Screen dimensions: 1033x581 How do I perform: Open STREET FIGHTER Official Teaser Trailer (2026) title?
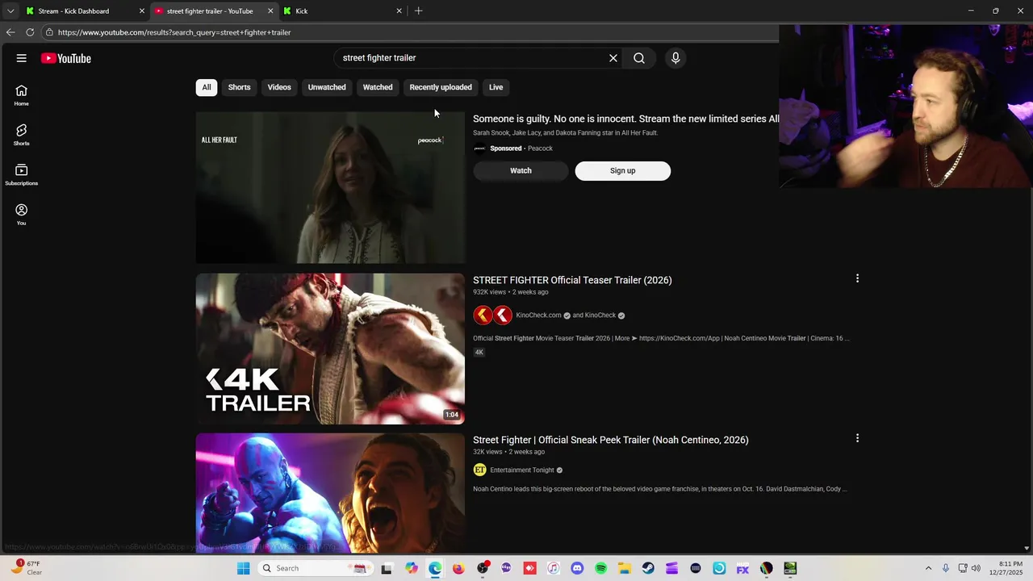pyautogui.click(x=572, y=280)
